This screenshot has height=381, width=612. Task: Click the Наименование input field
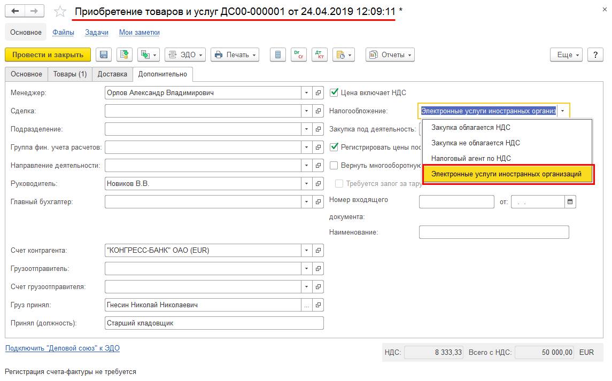pos(494,232)
